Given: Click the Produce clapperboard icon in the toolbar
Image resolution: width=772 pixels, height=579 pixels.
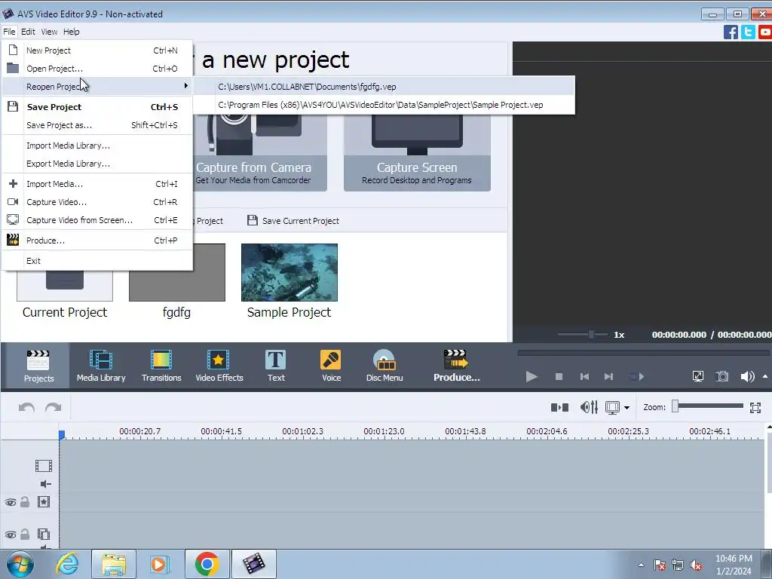Looking at the screenshot, I should coord(456,360).
